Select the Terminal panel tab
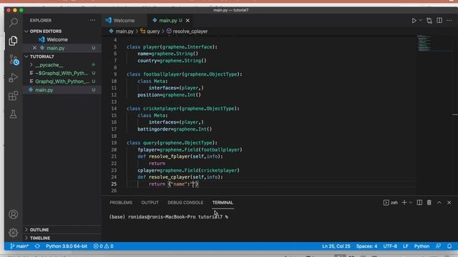This screenshot has height=257, width=458. [x=223, y=203]
